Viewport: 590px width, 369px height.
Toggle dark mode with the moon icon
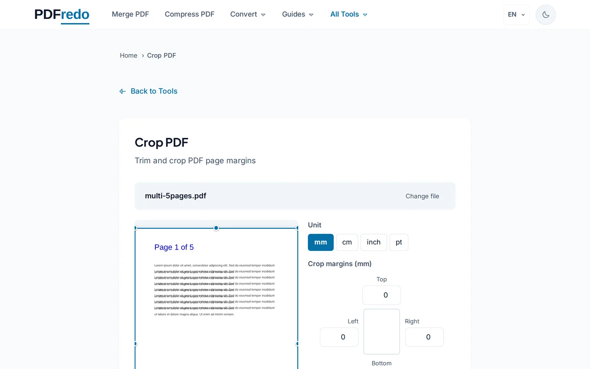545,14
